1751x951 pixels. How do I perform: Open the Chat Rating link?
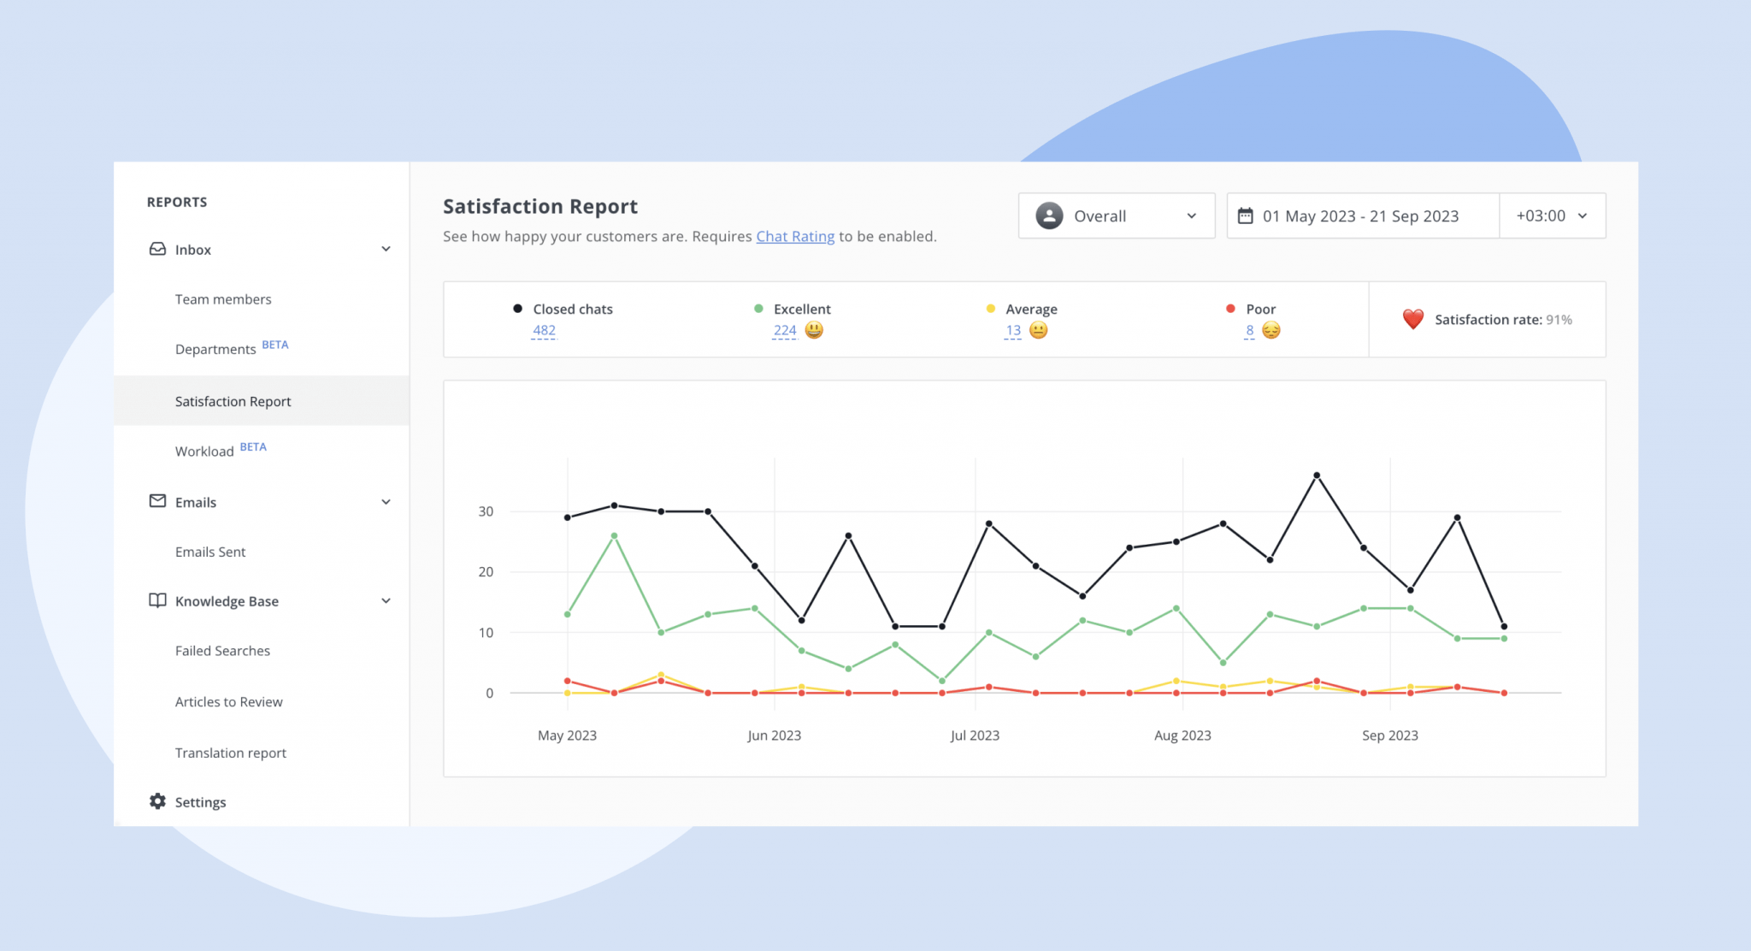pyautogui.click(x=795, y=236)
